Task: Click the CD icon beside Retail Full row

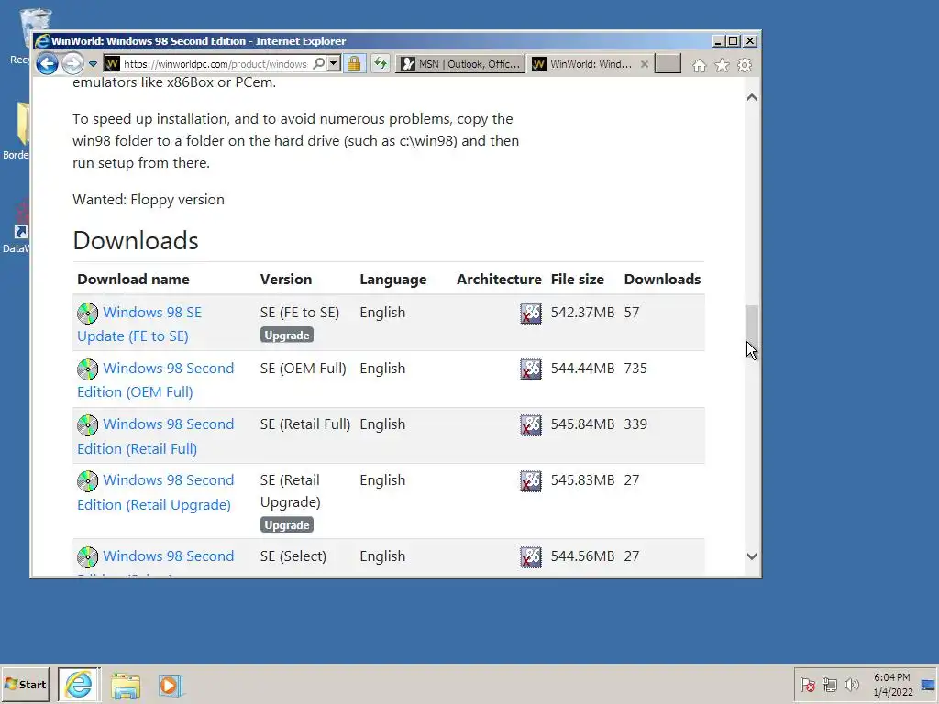Action: click(87, 425)
